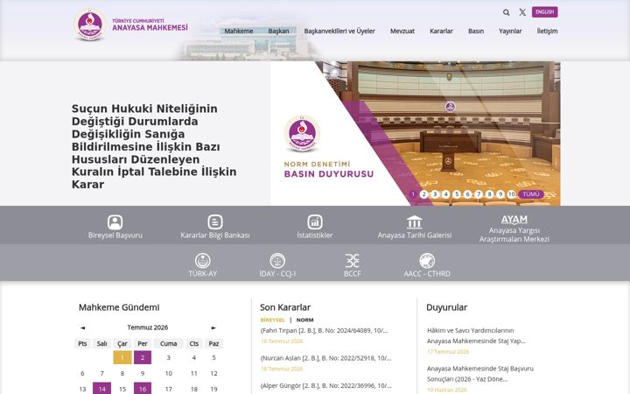Open the Kararlar menu

click(441, 31)
